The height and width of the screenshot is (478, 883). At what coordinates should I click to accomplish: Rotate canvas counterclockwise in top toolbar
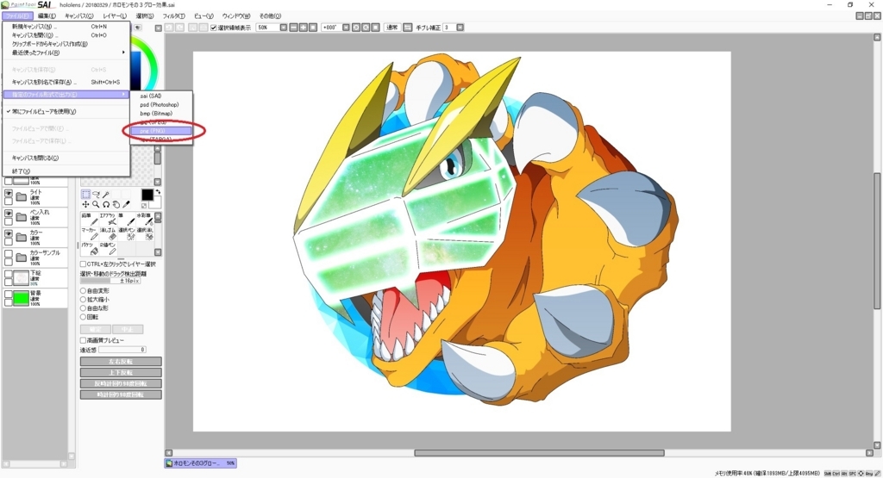(356, 28)
